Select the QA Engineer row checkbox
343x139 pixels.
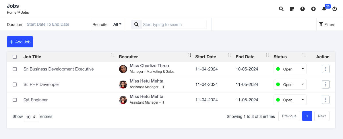tap(15, 100)
